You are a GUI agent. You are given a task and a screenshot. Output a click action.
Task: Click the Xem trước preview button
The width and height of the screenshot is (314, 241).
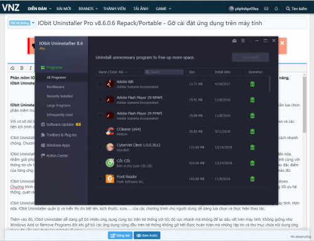click(x=147, y=235)
